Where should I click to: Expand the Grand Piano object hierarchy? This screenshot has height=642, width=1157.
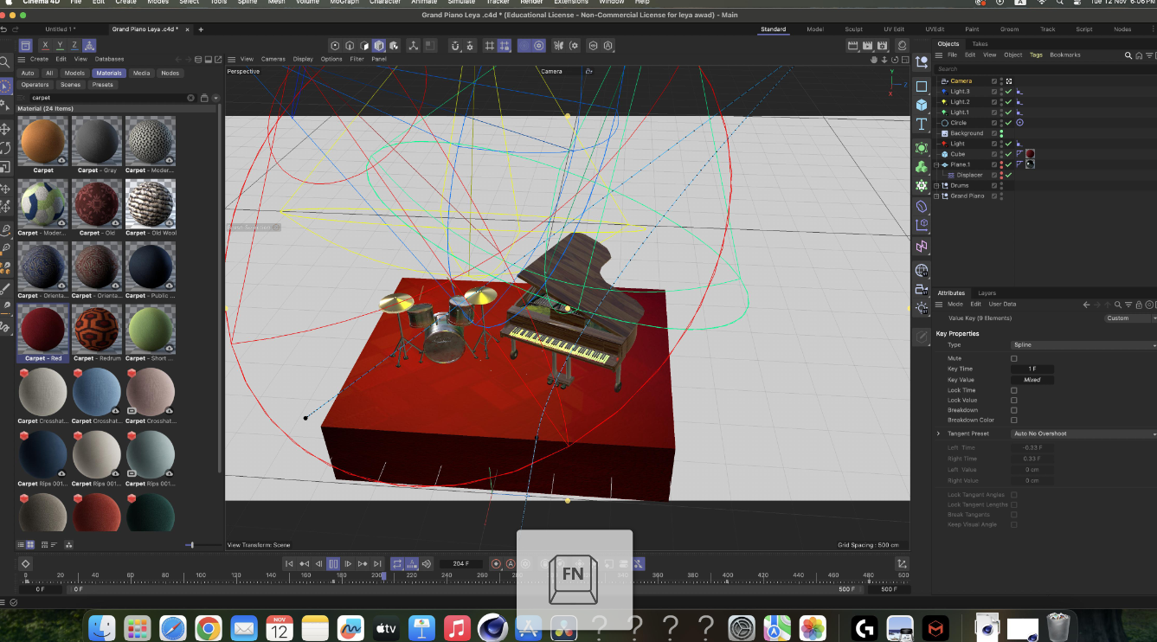click(936, 196)
